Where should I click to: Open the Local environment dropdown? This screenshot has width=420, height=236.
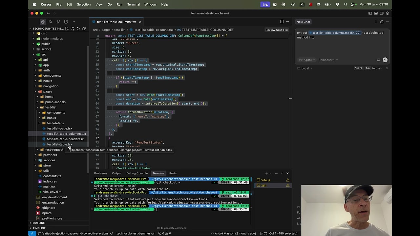[x=305, y=68]
